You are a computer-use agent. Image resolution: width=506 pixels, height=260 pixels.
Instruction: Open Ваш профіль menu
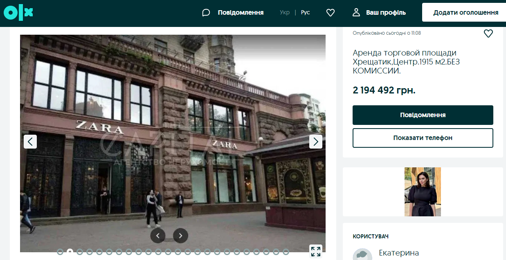click(386, 13)
